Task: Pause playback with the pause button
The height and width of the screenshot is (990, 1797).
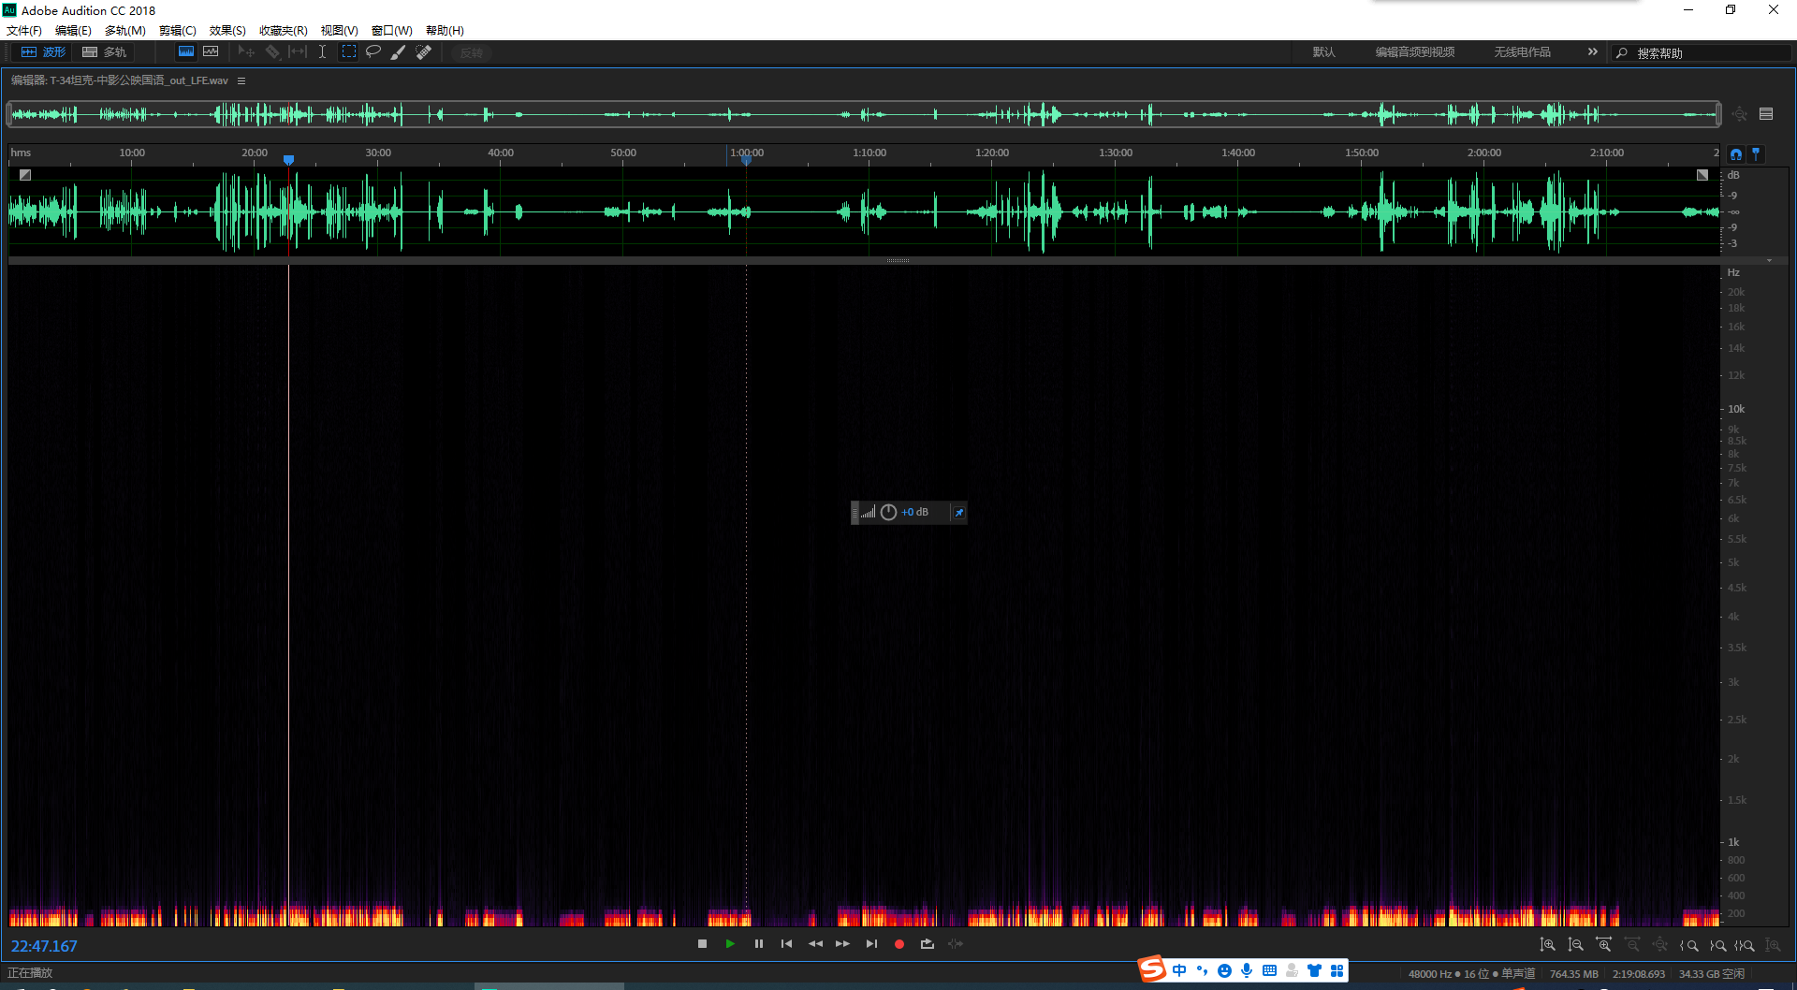Action: pos(759,944)
